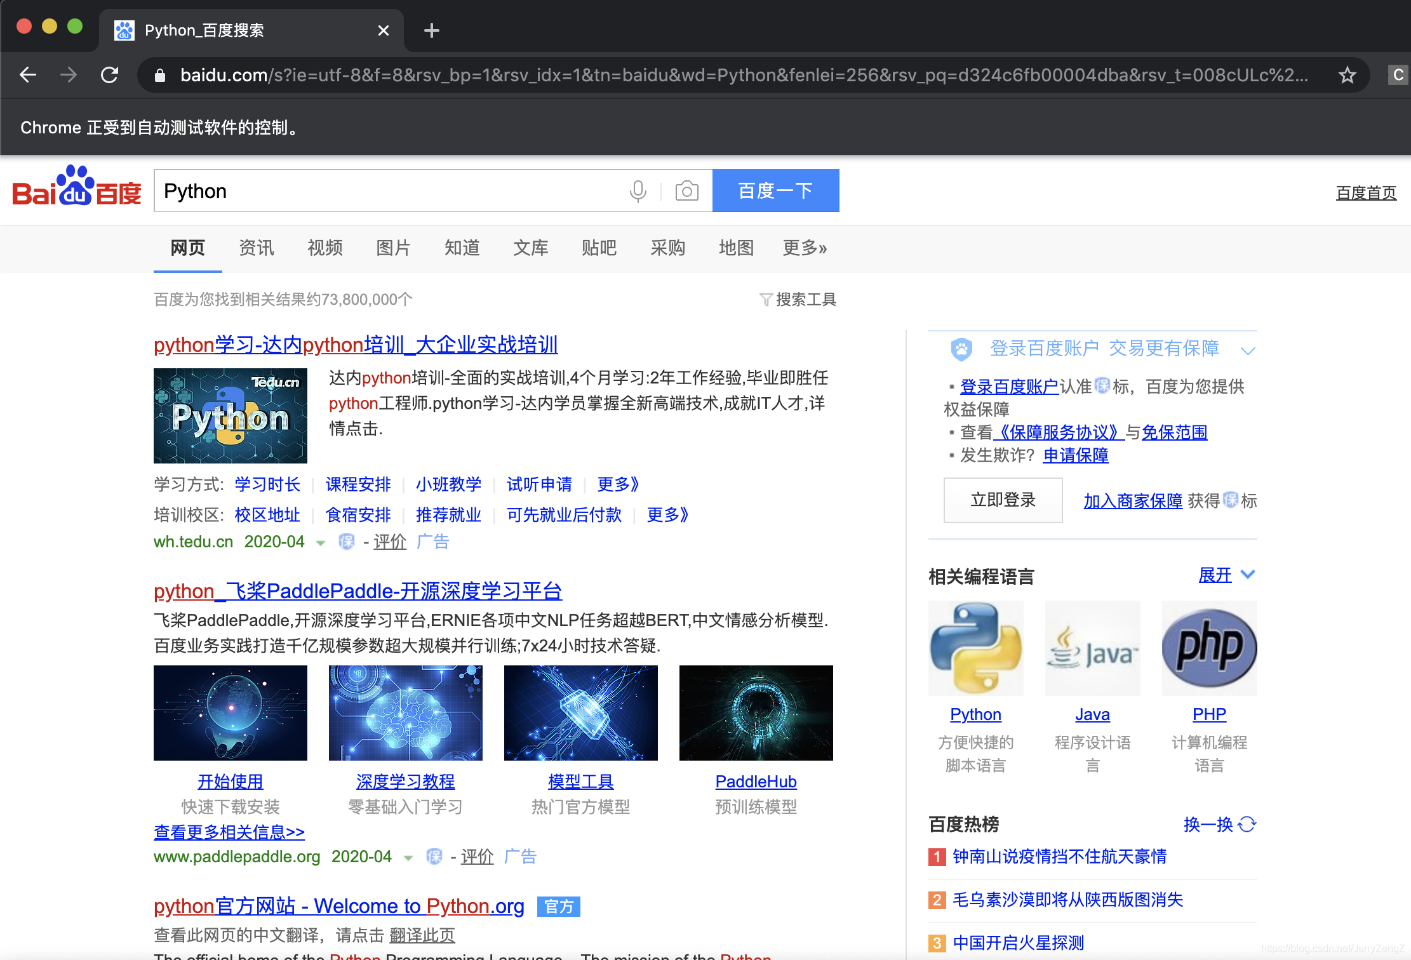The width and height of the screenshot is (1411, 960).
Task: Click 免保范围 link
Action: 1175,432
